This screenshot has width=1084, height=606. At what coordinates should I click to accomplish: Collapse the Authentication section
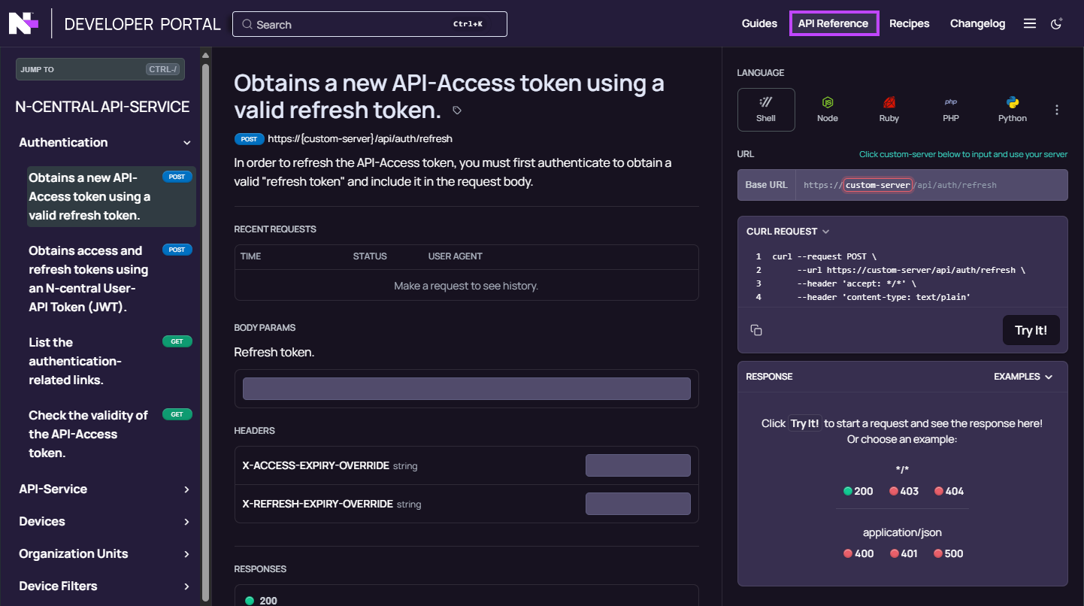pos(187,143)
